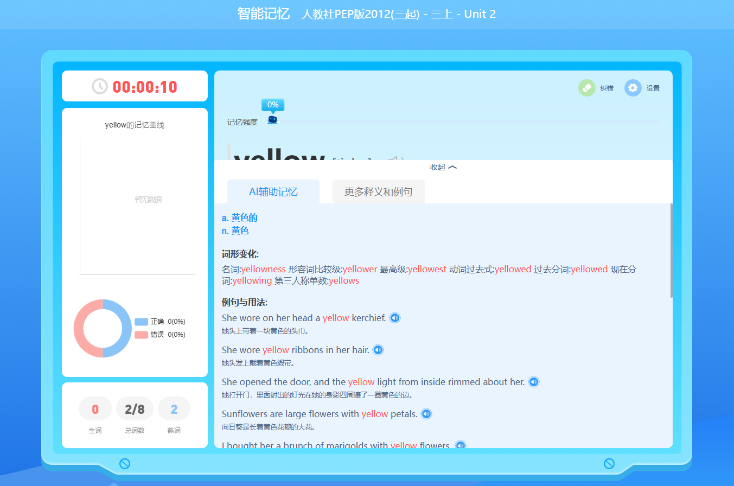Play audio for the marigolds sentence
The width and height of the screenshot is (734, 486).
click(x=461, y=445)
